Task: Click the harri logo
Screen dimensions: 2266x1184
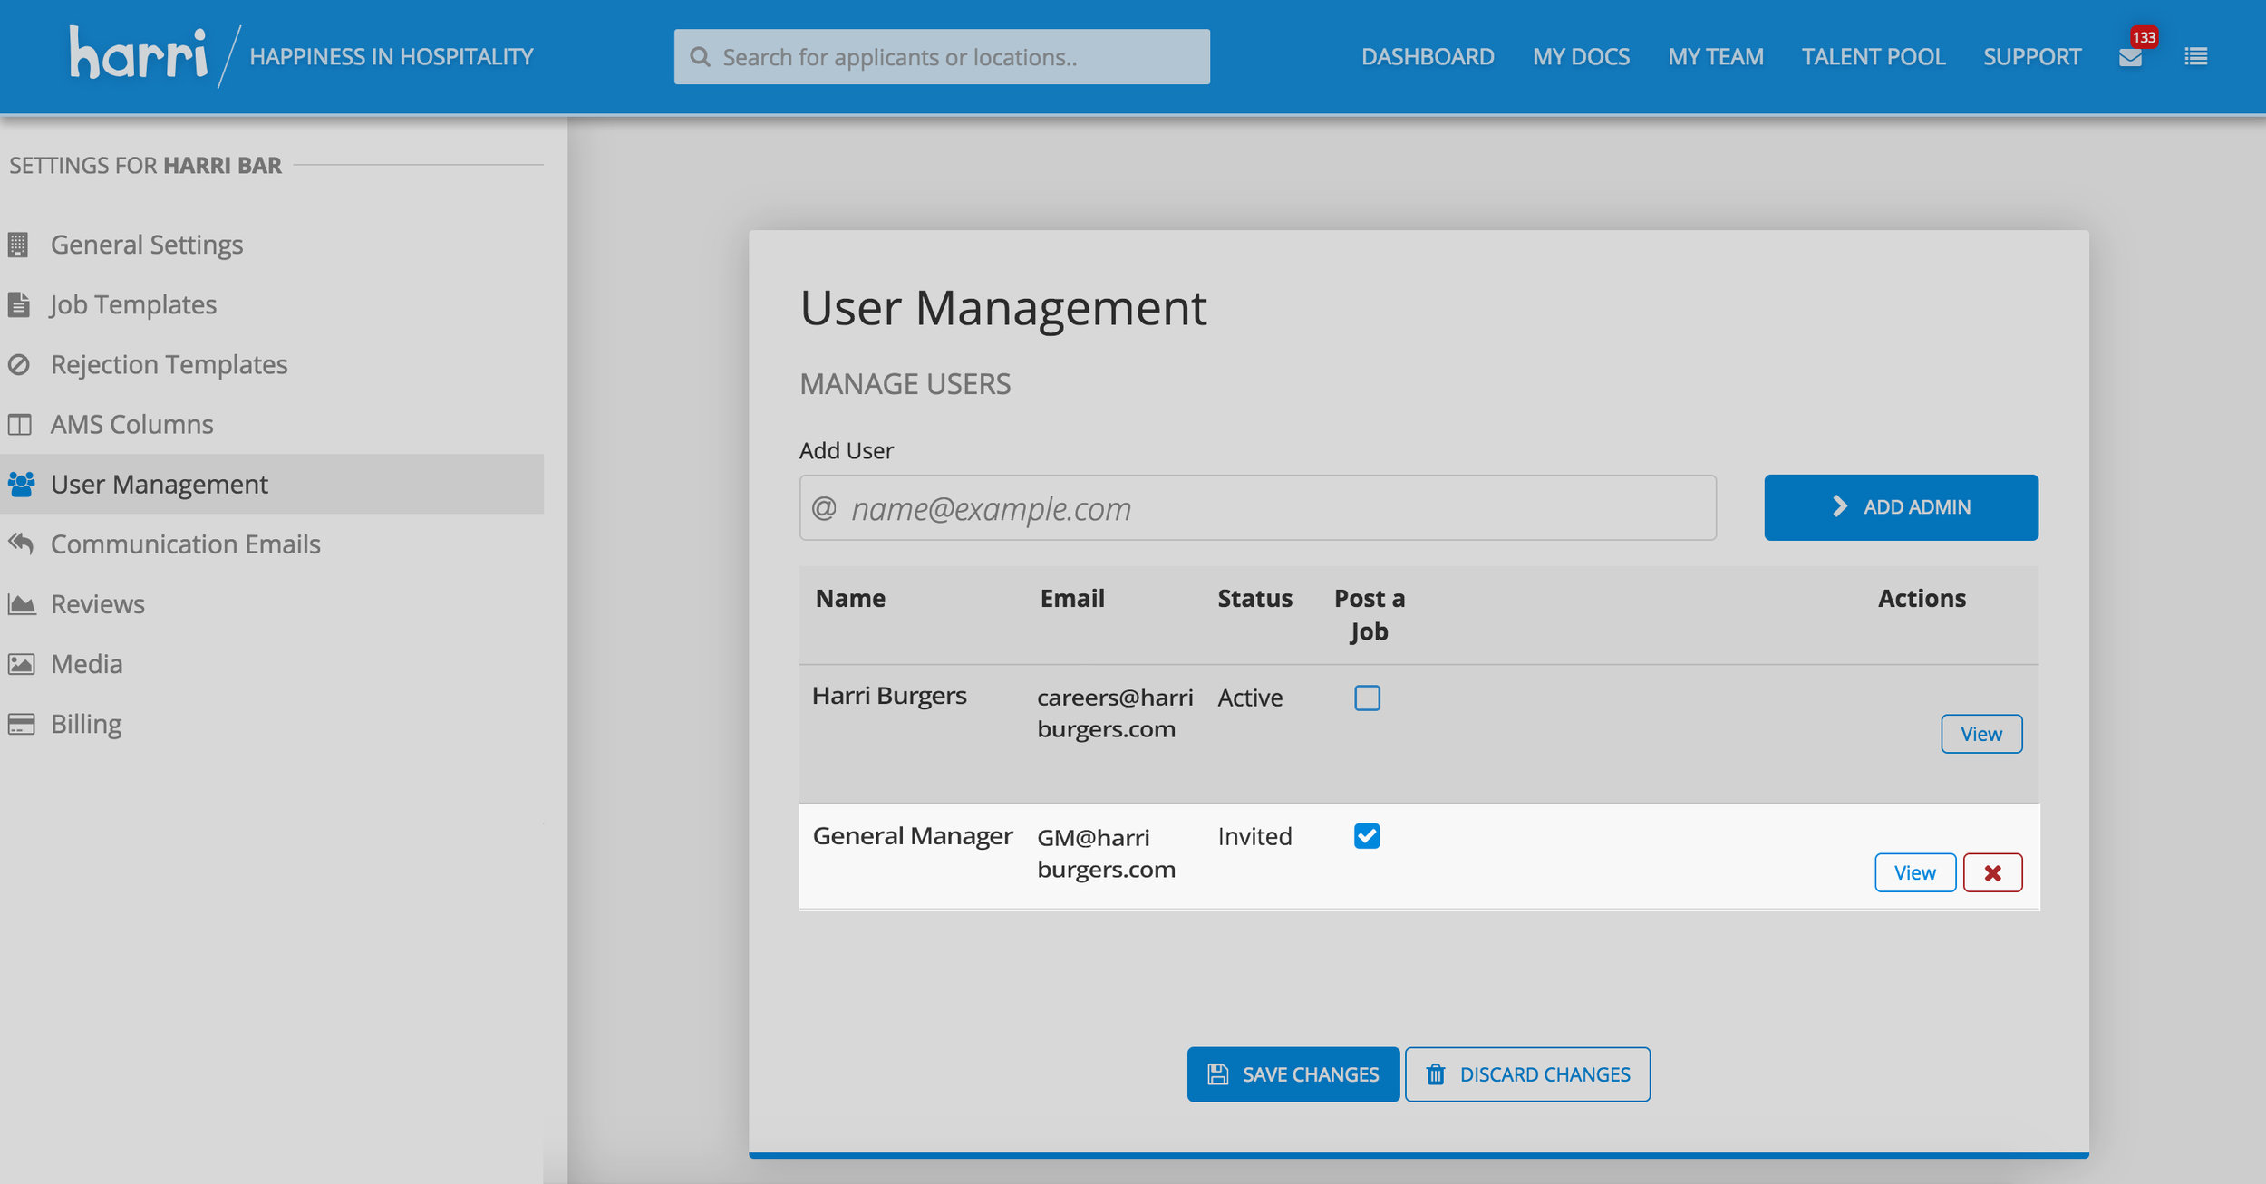Action: pyautogui.click(x=139, y=53)
